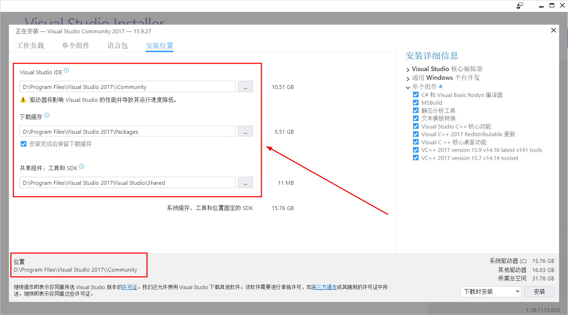
Task: Maximize the Visual Studio Installer window
Action: (552, 6)
